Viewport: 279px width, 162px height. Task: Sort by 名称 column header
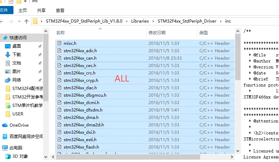click(60, 33)
